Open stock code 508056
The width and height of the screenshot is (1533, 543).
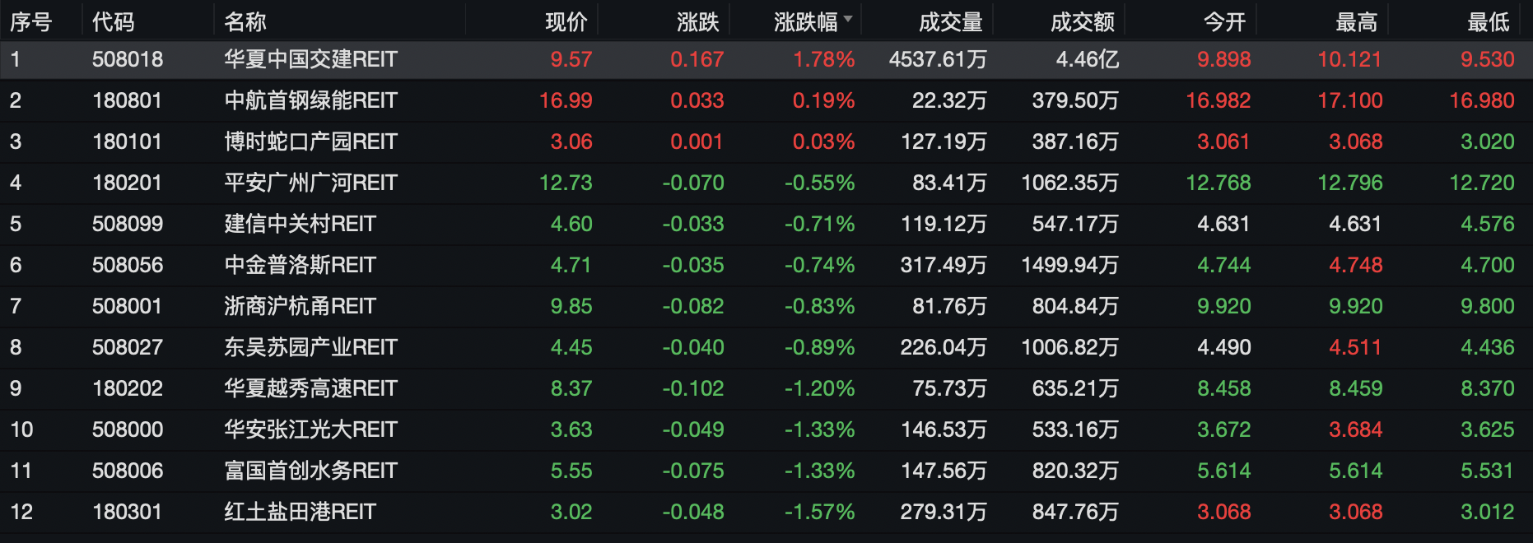click(x=128, y=265)
